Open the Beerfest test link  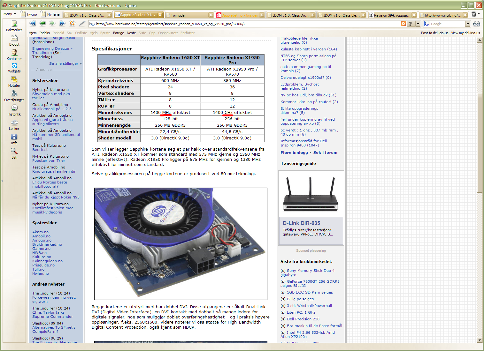[x=40, y=150]
